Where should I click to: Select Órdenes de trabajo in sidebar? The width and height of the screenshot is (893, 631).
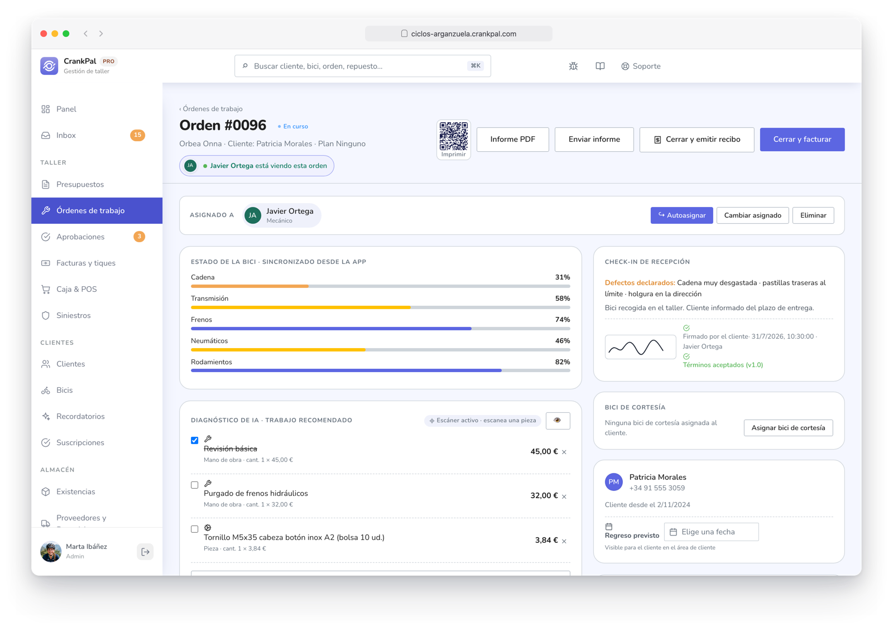tap(97, 211)
